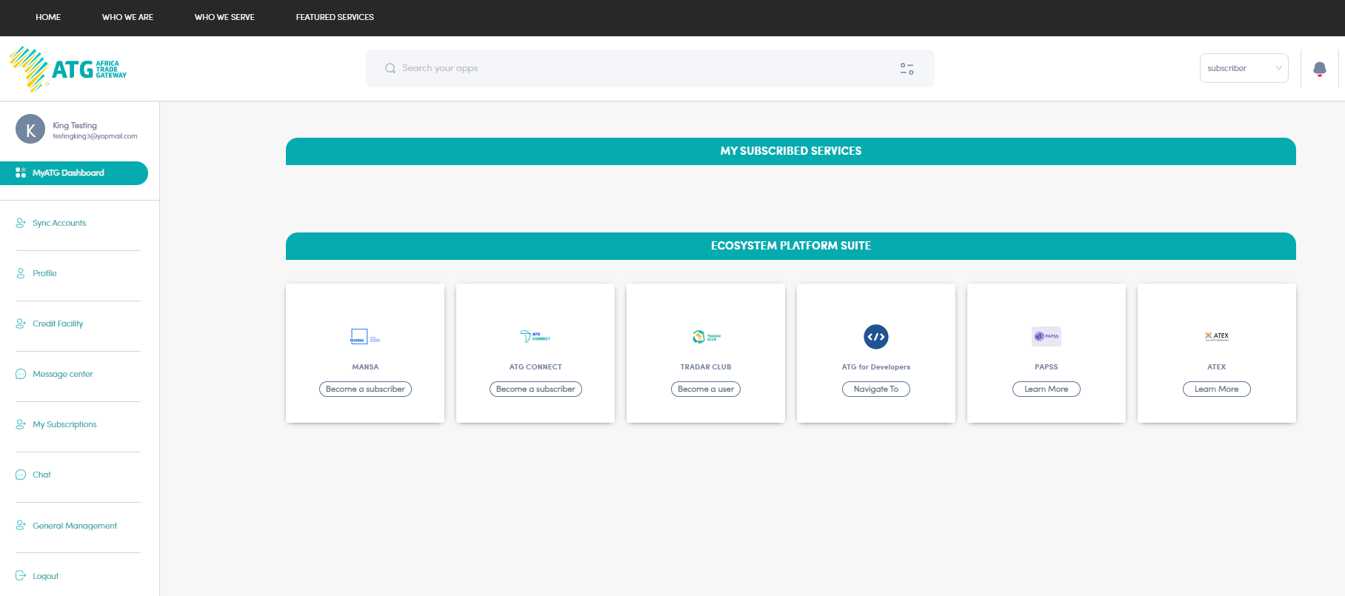The image size is (1345, 596).
Task: Open Profile page
Action: click(x=44, y=273)
